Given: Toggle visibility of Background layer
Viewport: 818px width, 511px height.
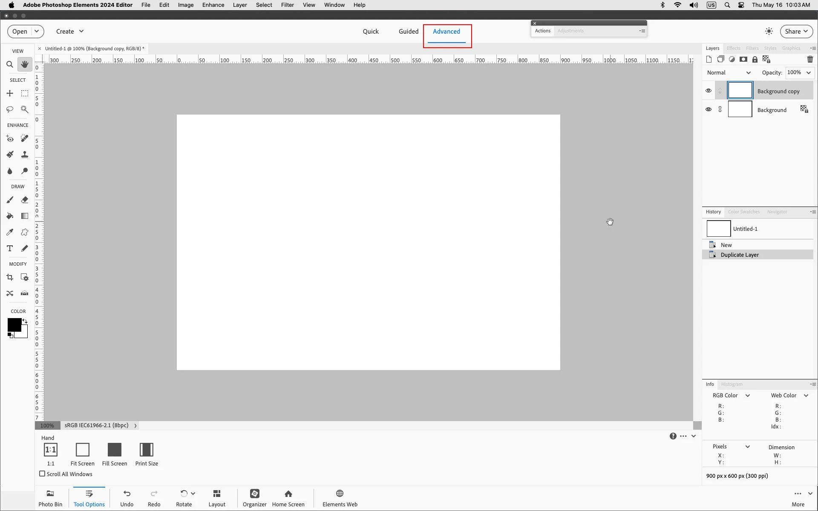Looking at the screenshot, I should (x=709, y=109).
